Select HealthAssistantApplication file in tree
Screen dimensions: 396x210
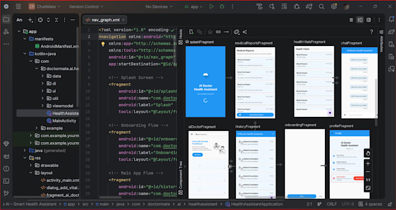coord(63,113)
